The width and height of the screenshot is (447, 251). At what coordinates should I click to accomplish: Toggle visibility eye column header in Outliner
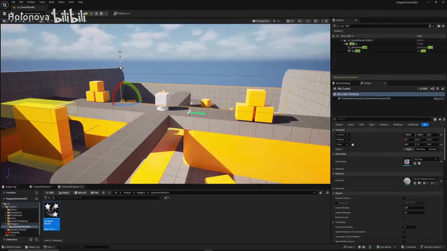tap(333, 36)
